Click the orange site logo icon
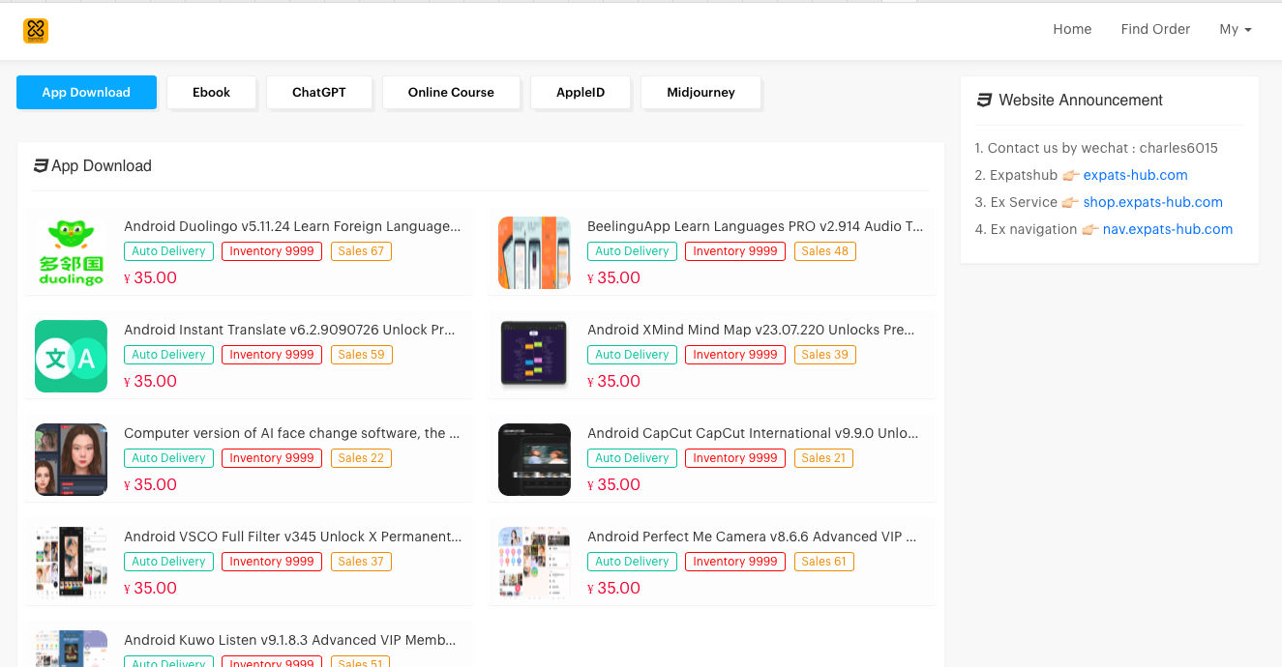1282x667 pixels. [36, 31]
